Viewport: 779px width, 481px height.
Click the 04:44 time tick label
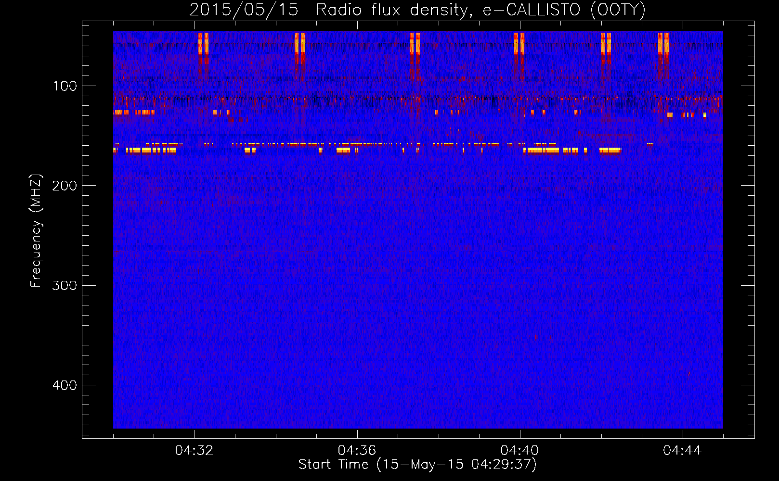[x=682, y=451]
